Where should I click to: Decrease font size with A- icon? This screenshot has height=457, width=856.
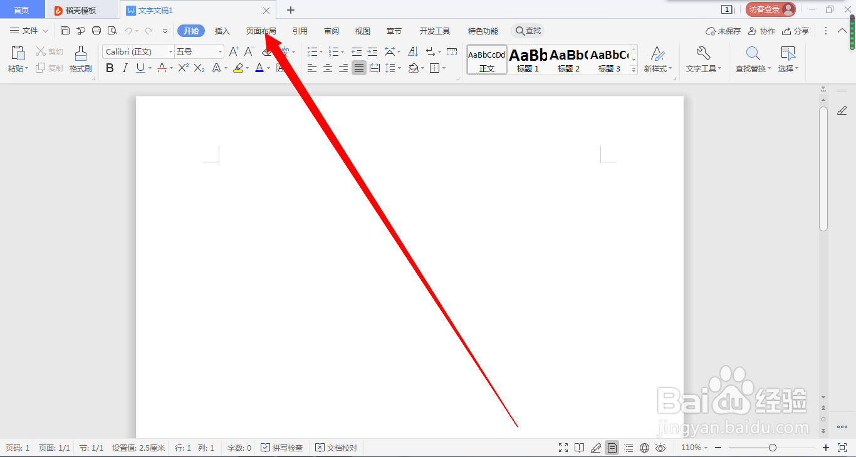pos(249,51)
